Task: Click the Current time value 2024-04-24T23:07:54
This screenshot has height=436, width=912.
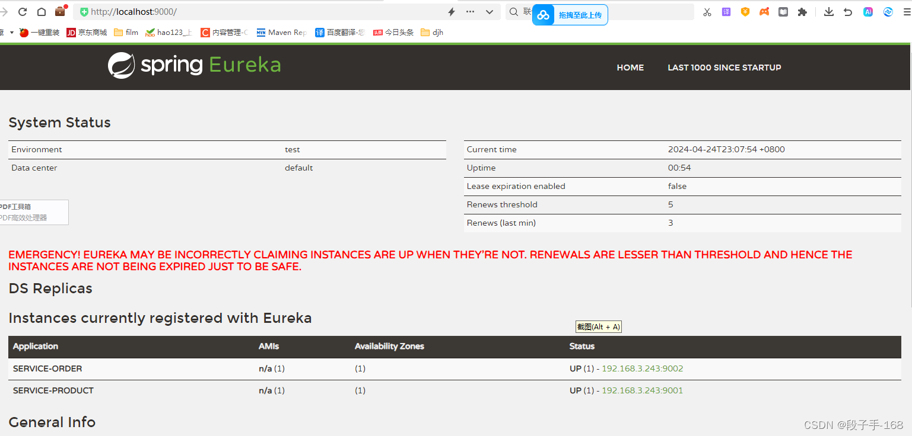Action: point(726,149)
